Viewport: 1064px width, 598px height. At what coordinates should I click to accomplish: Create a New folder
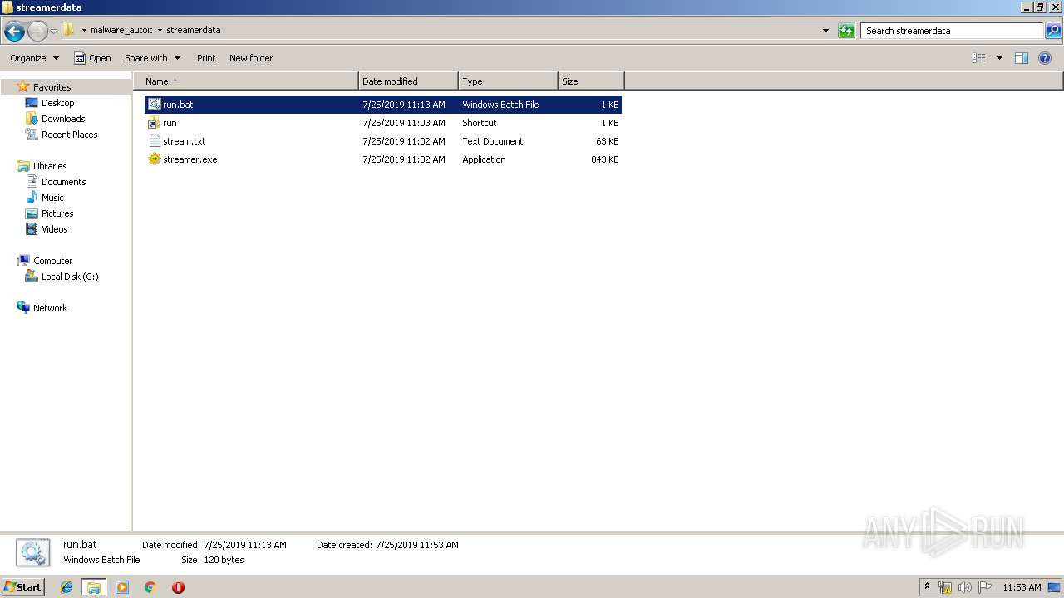pyautogui.click(x=251, y=58)
